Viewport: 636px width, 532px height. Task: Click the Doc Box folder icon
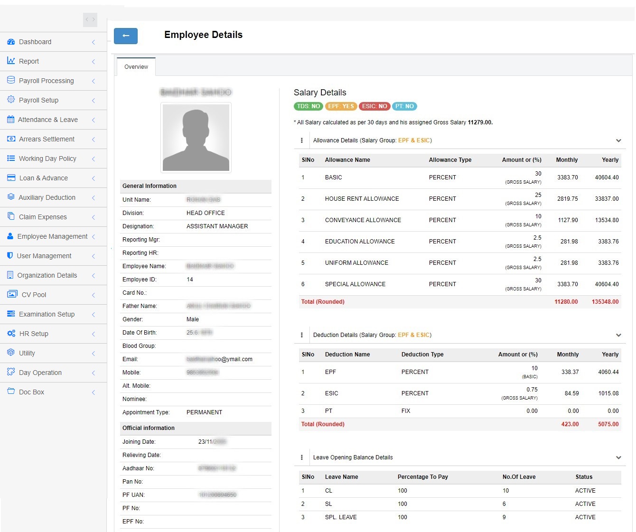(x=11, y=392)
